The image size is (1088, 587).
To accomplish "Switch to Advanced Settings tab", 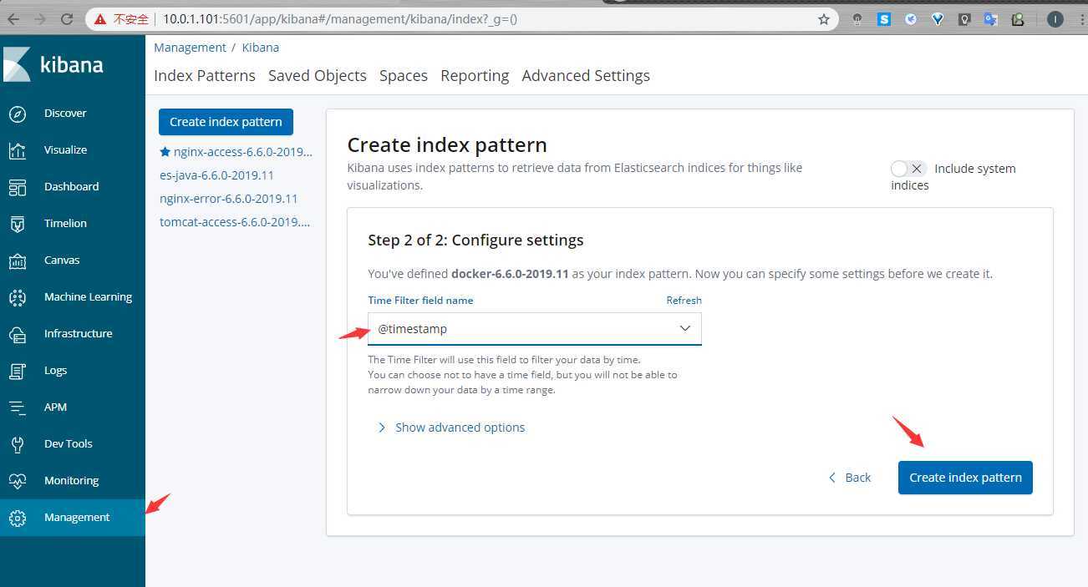I will click(586, 75).
